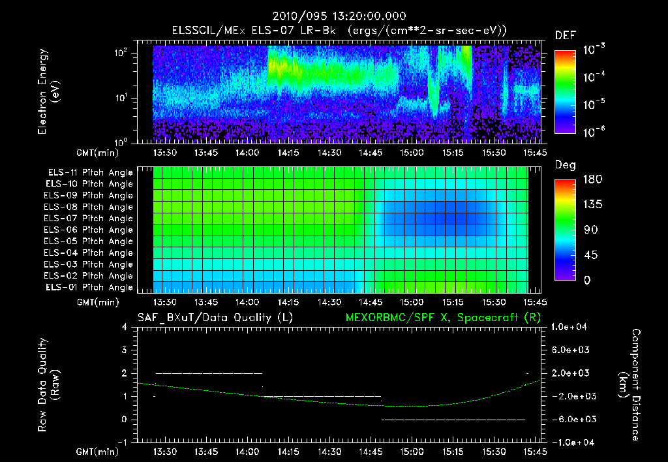Screen dimensions: 668x462
Task: Select the ELS-01 Pitch Angle row label
Action: (89, 287)
